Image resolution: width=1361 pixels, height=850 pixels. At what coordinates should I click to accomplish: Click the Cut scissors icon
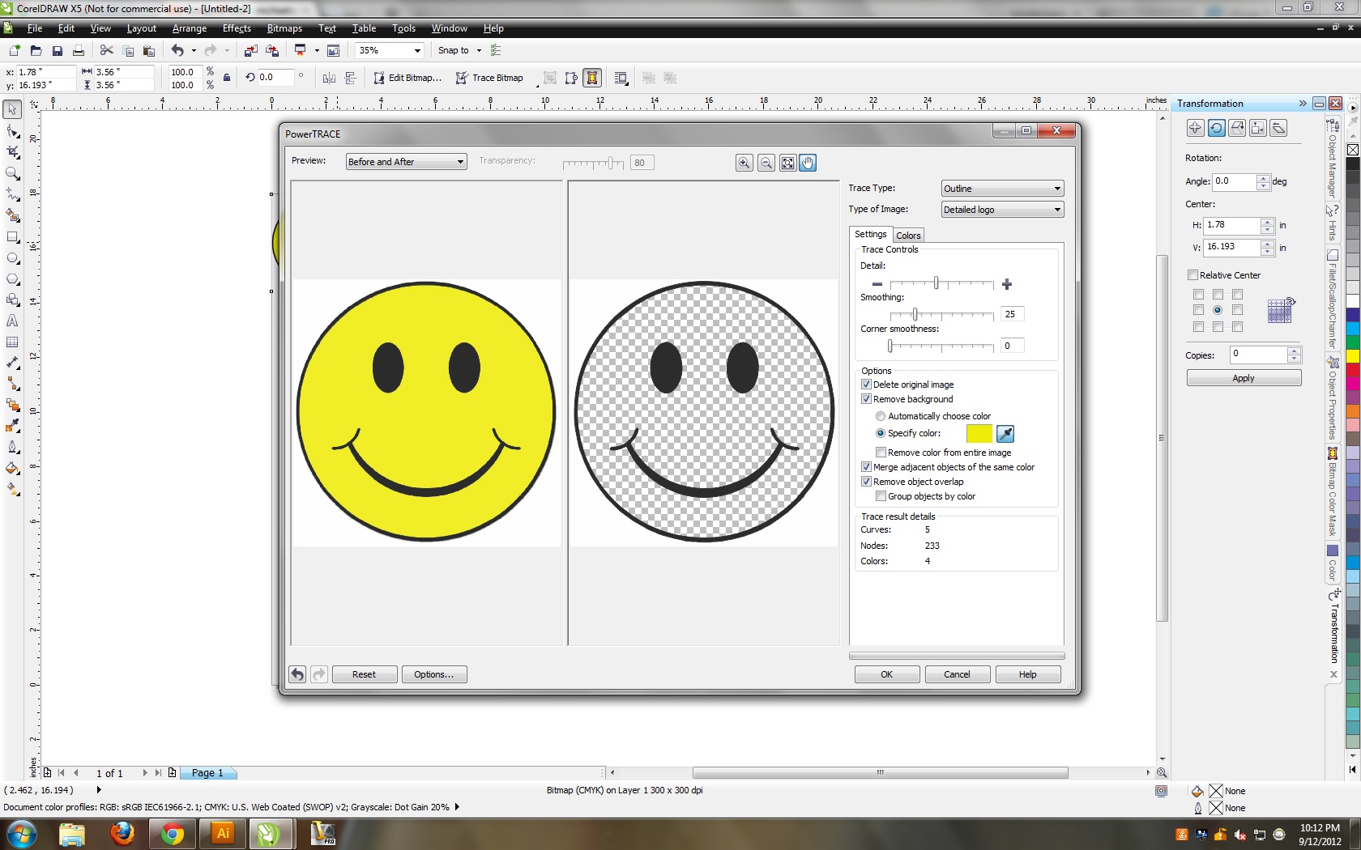point(106,50)
